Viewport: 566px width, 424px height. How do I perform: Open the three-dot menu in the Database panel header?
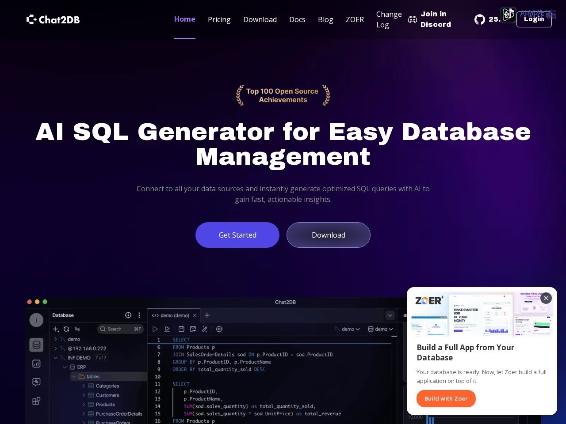click(x=139, y=315)
